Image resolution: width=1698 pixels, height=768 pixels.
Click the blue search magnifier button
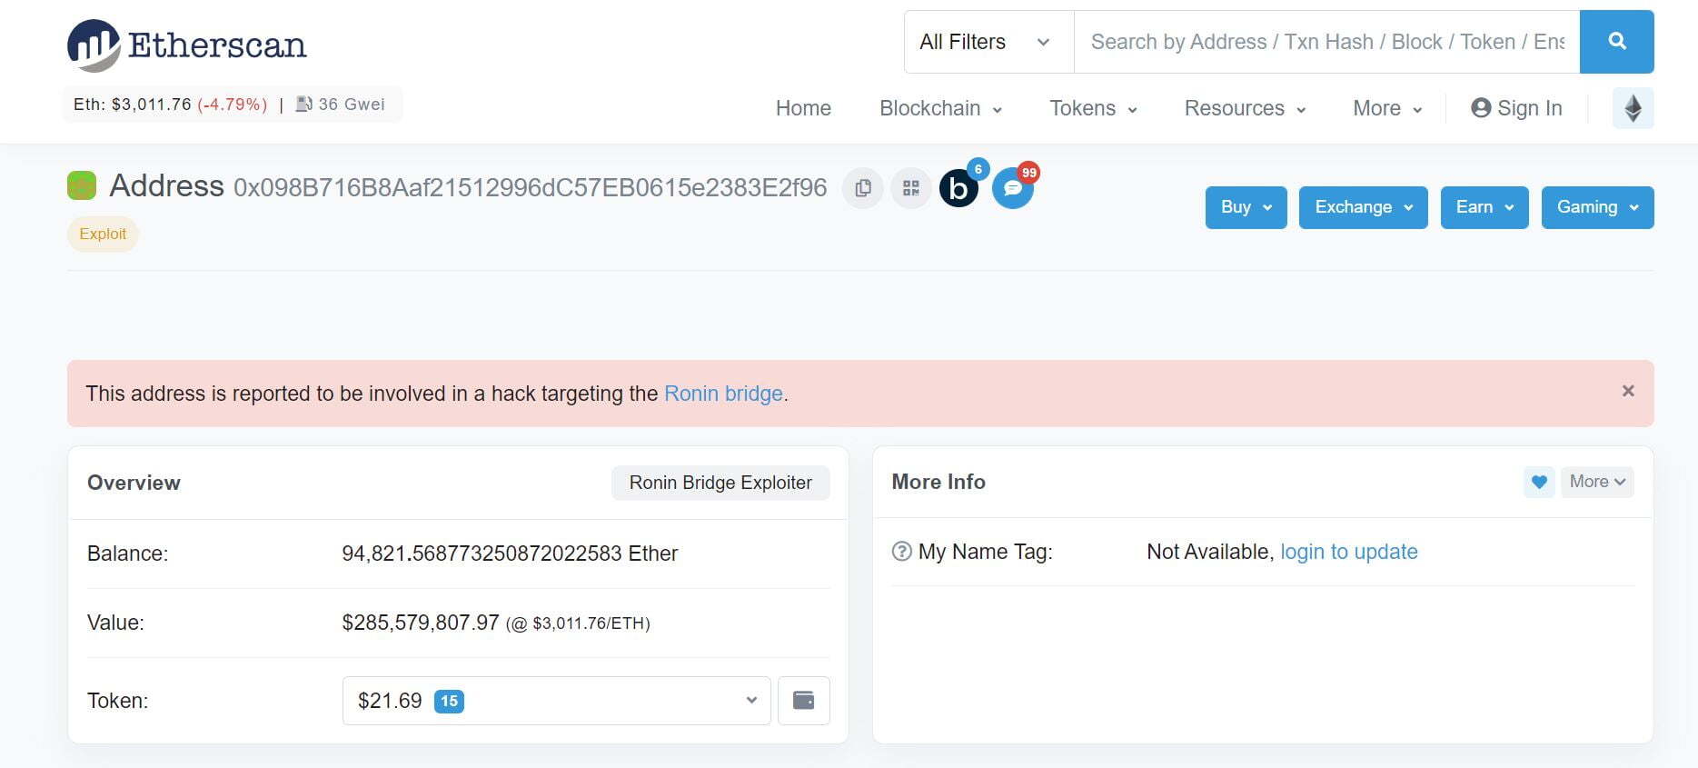[1616, 42]
